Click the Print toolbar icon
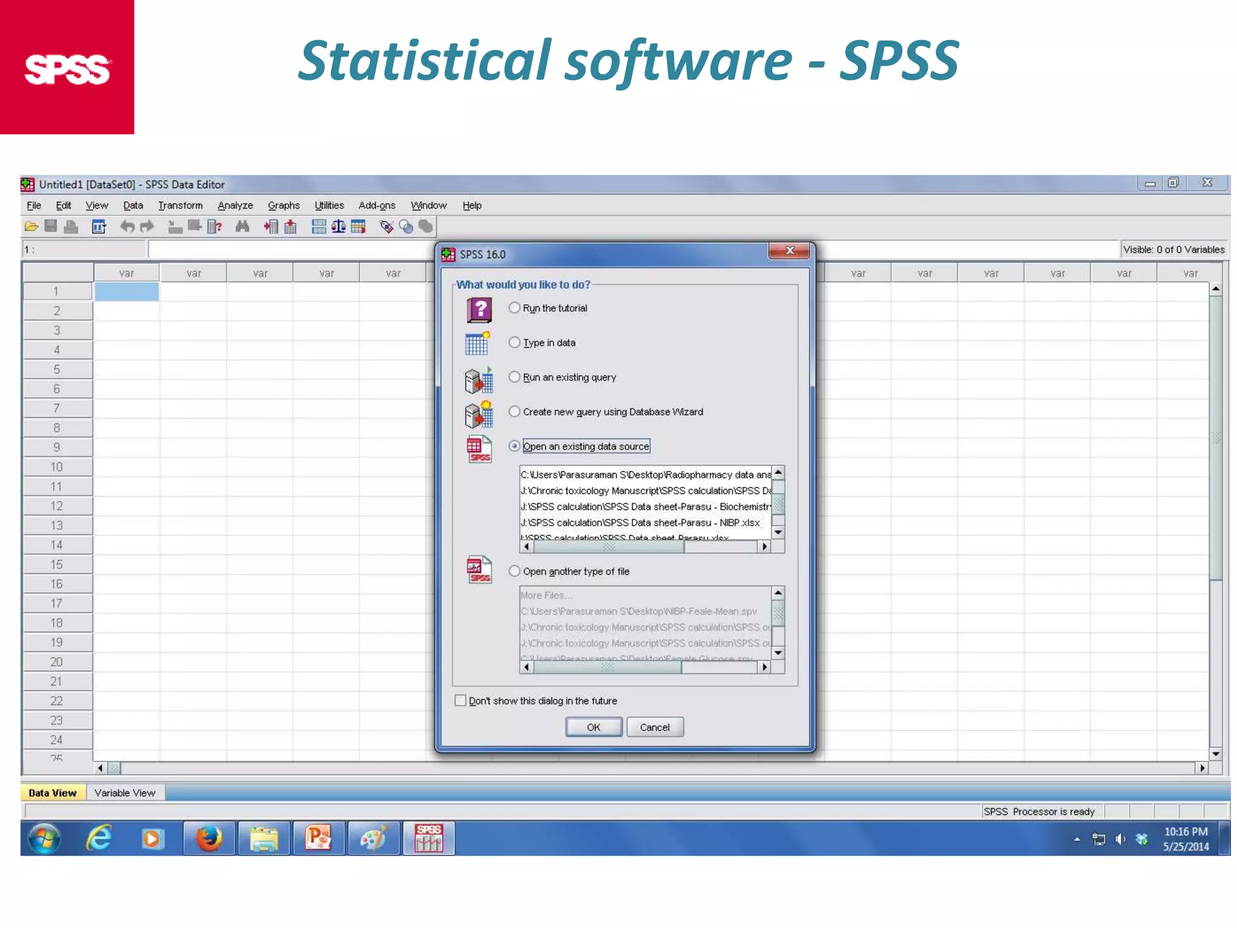 (x=71, y=227)
